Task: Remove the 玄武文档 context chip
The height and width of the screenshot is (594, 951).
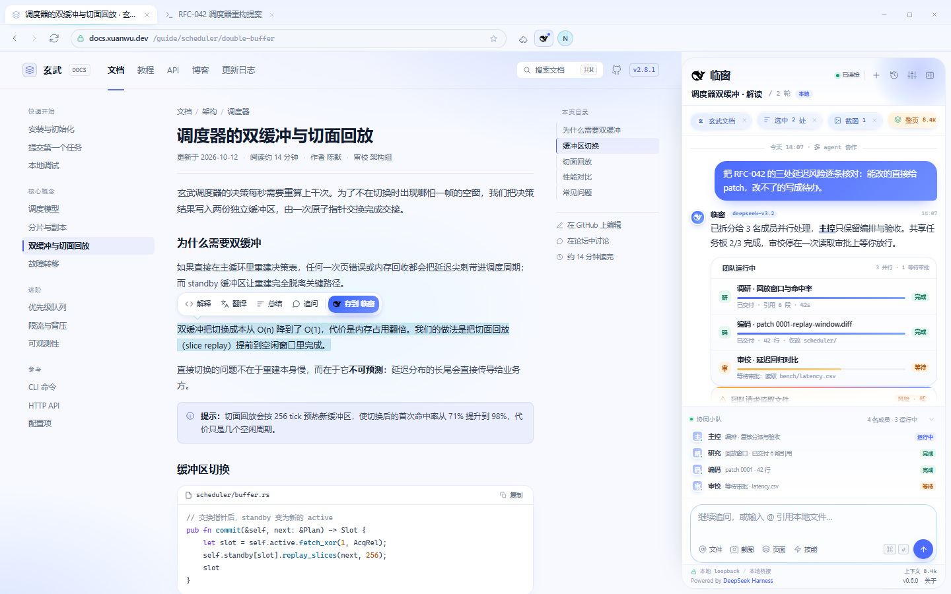Action: click(744, 121)
